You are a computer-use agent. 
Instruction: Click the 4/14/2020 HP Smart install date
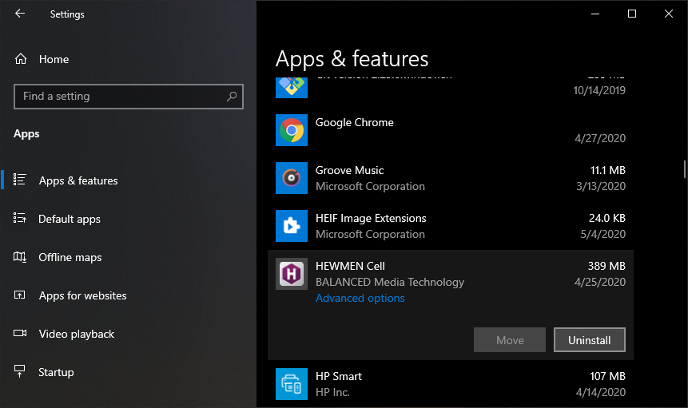(x=601, y=392)
